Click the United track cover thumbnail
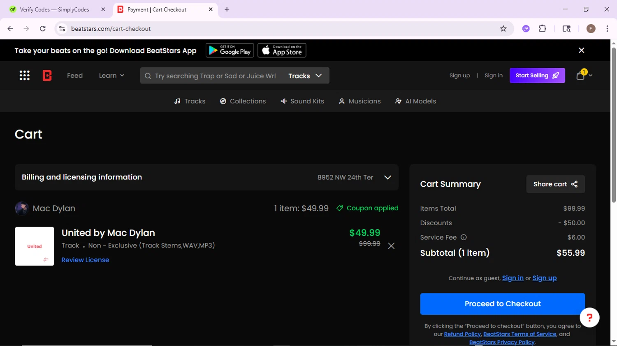617x346 pixels. pyautogui.click(x=35, y=246)
